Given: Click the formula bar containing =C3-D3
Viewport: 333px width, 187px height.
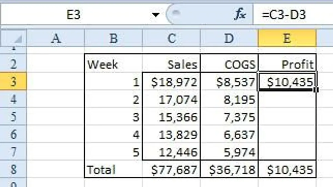Looking at the screenshot, I should coord(291,15).
